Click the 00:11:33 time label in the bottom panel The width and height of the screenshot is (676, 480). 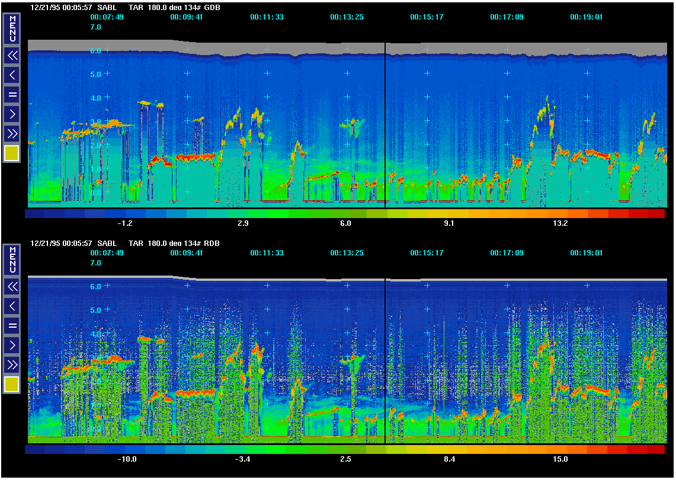[x=267, y=253]
